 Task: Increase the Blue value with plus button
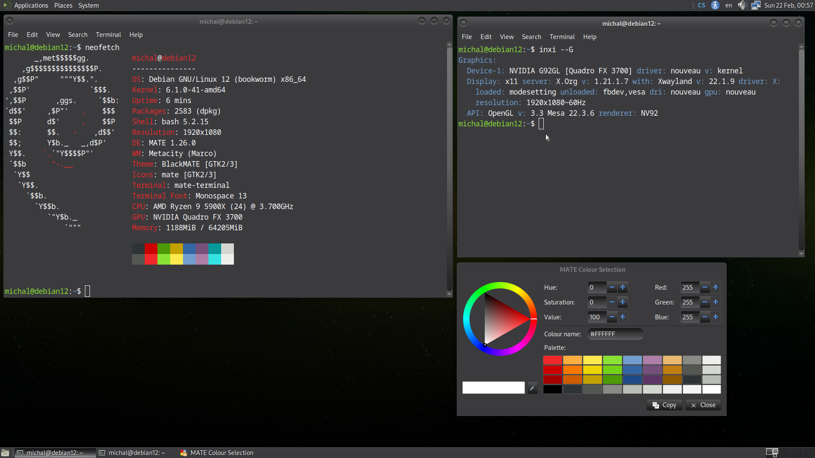[x=716, y=317]
